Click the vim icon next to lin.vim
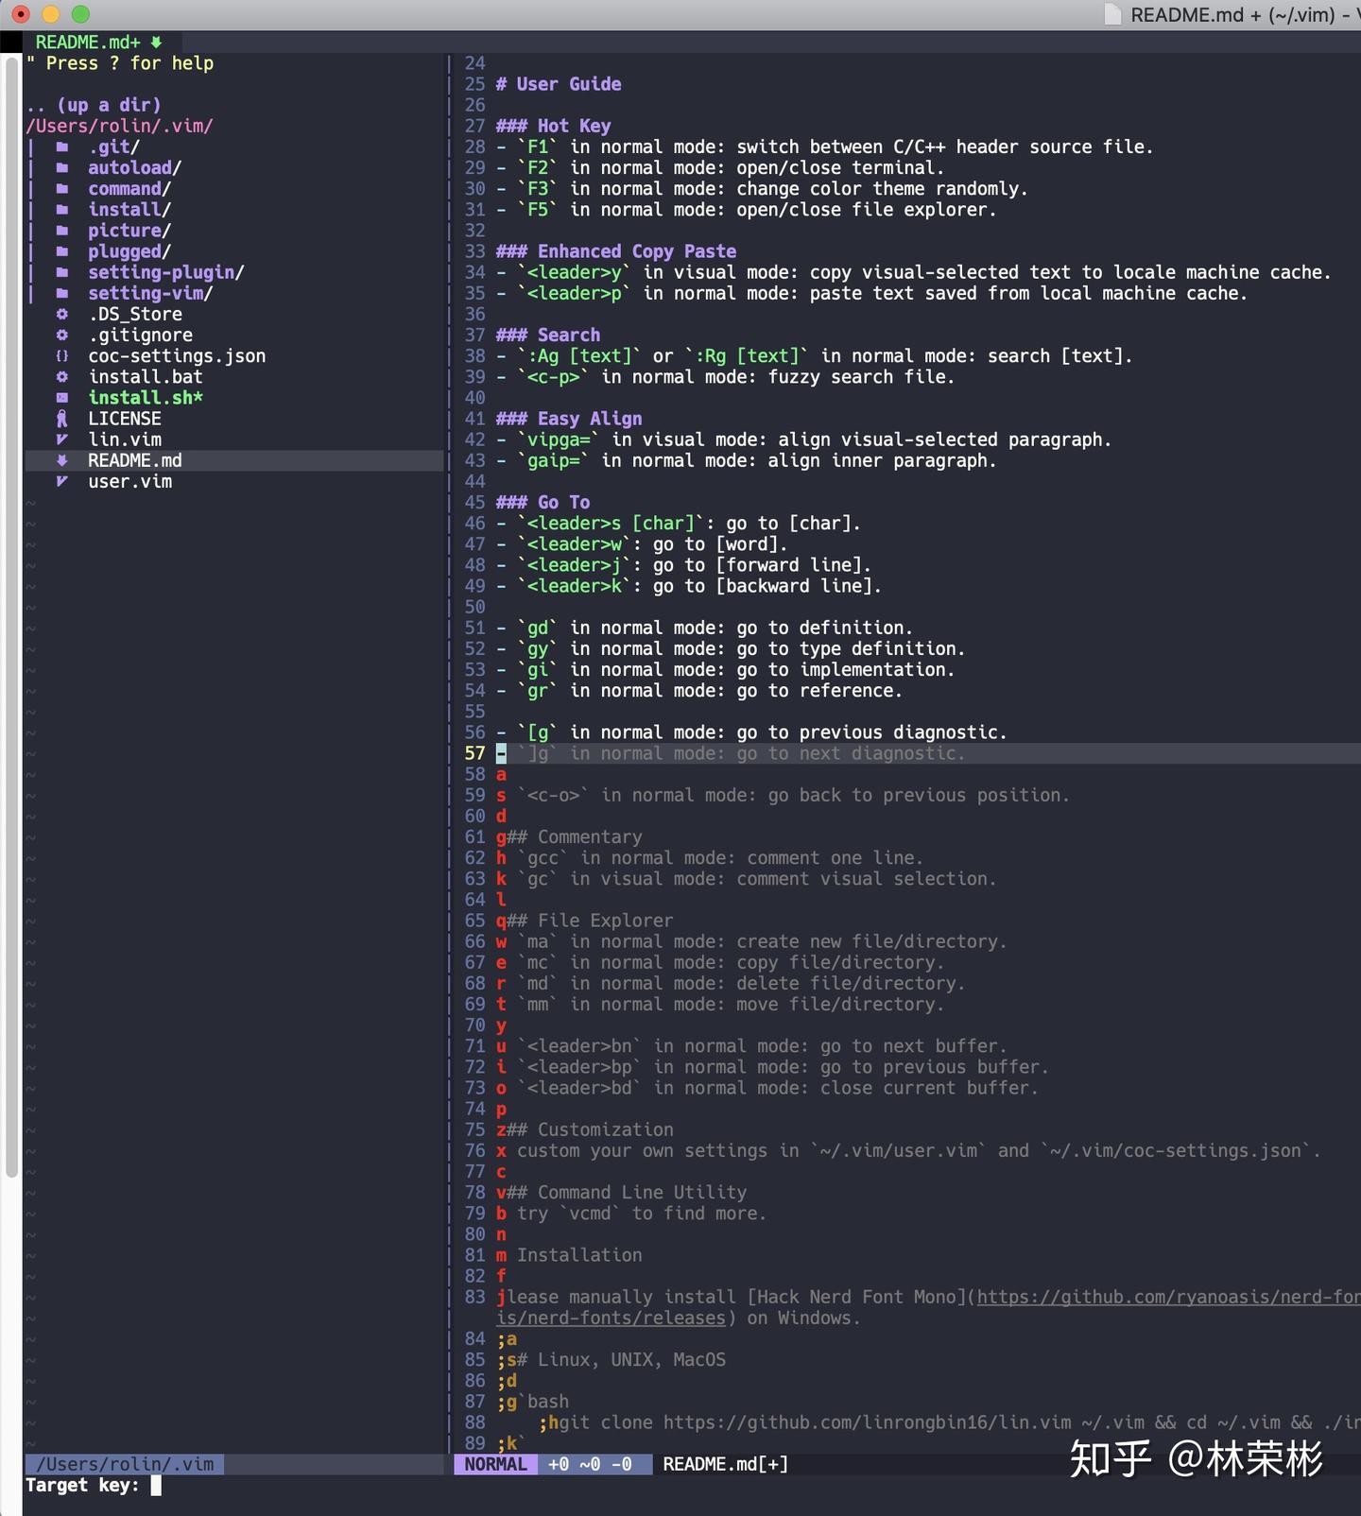 pyautogui.click(x=62, y=439)
